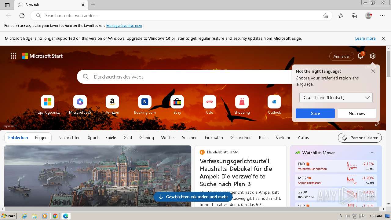Image resolution: width=391 pixels, height=220 pixels.
Task: Open Edge Settings and more menu
Action: (382, 16)
